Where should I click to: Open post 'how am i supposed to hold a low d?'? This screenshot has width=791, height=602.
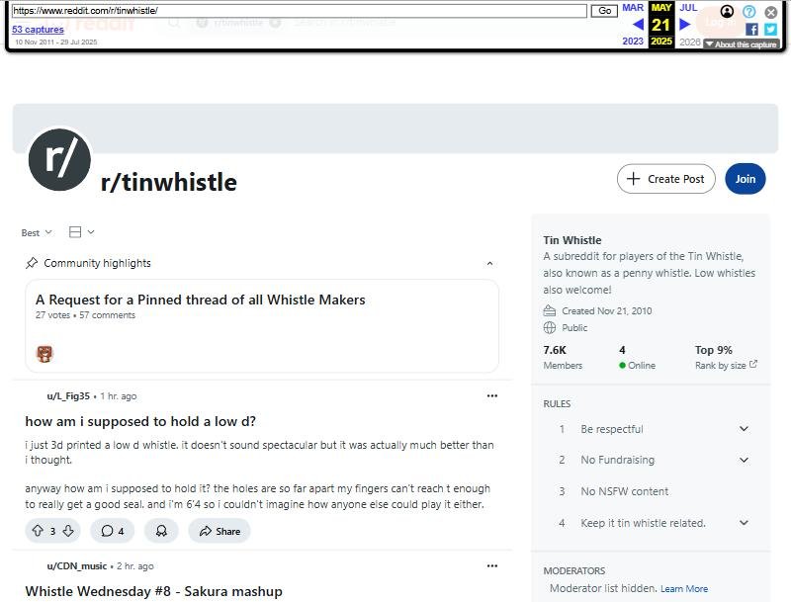pyautogui.click(x=140, y=421)
